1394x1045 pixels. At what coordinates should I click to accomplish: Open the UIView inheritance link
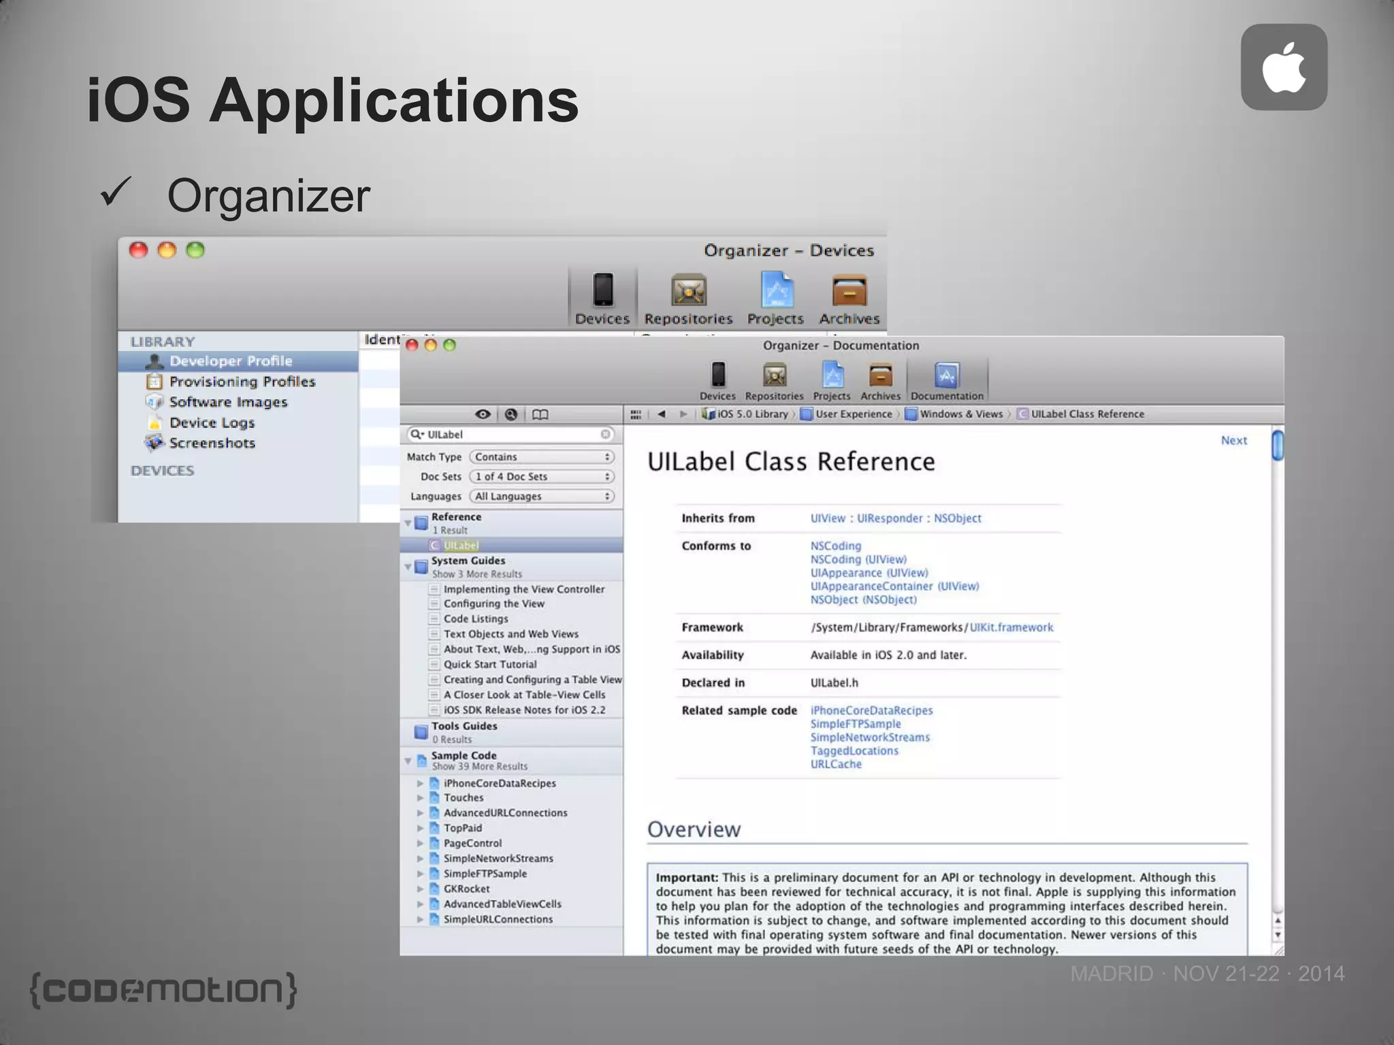828,518
